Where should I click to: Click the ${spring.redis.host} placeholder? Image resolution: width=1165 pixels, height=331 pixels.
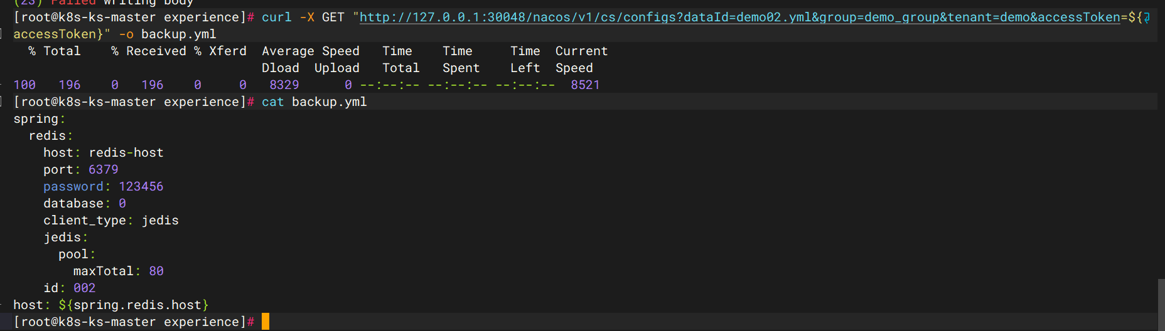(x=134, y=305)
